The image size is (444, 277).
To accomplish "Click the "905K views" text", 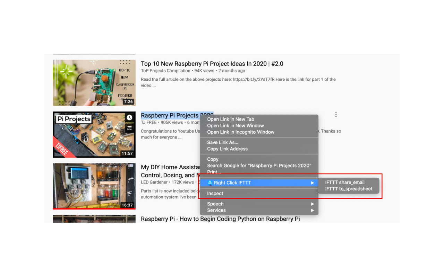I will [172, 122].
